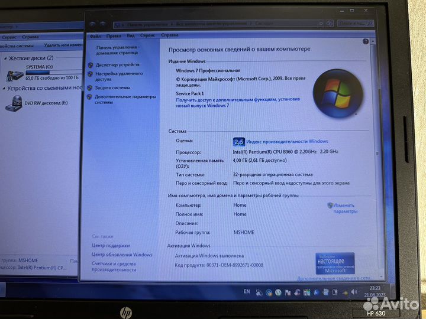Go to Панель управления домашняя страница
The image size is (426, 319).
[x=117, y=50]
